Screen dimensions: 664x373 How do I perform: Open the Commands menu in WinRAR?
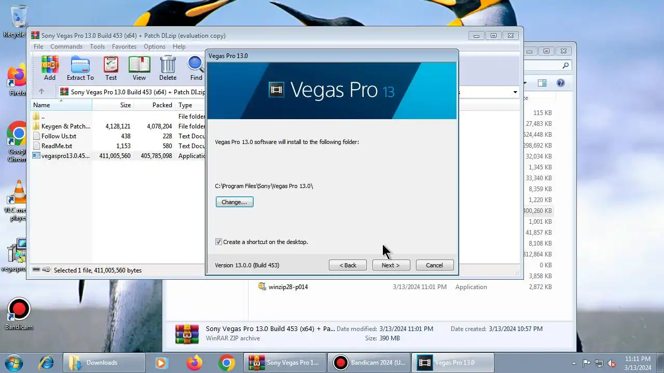click(66, 47)
